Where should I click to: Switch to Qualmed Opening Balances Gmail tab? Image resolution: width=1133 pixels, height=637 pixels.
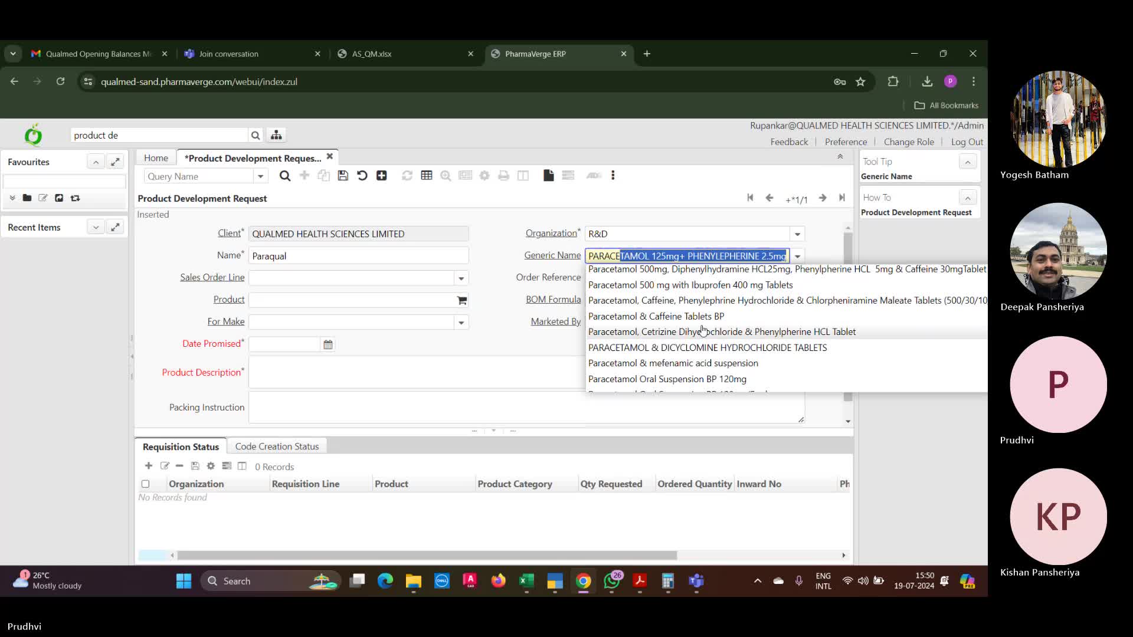pos(100,54)
